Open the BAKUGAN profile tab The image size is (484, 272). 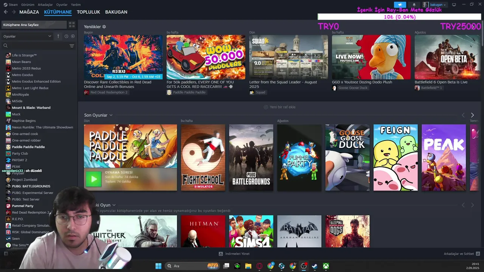[116, 12]
